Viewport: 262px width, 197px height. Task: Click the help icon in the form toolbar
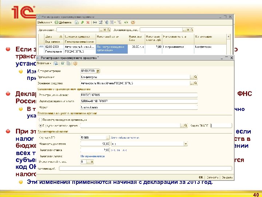75,63
